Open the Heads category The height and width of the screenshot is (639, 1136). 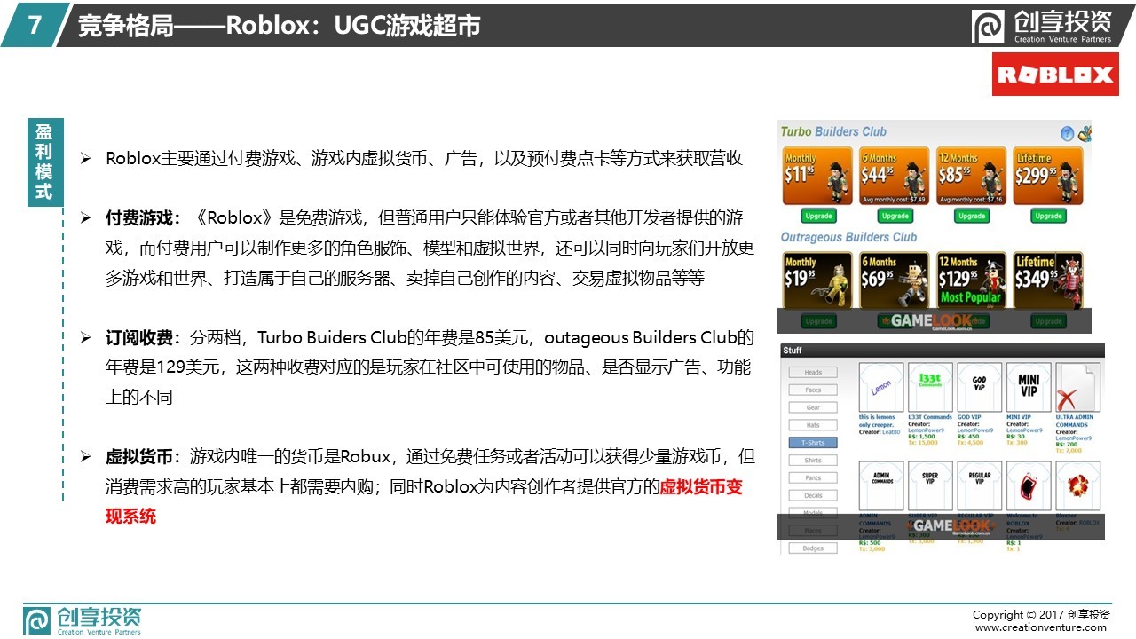[x=813, y=373]
